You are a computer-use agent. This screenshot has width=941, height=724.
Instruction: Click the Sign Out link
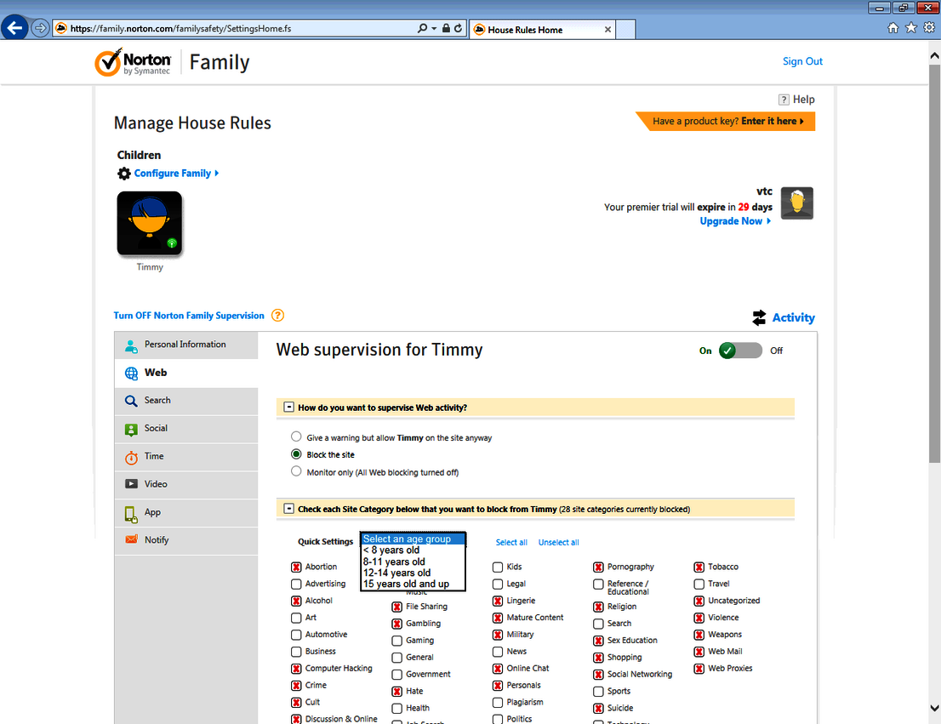click(x=801, y=60)
